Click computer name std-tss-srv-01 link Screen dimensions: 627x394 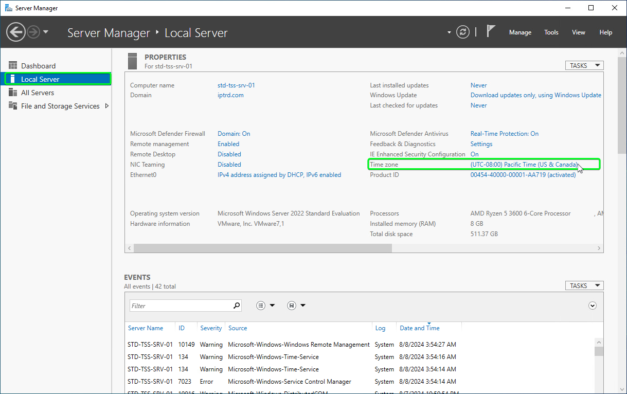(236, 85)
